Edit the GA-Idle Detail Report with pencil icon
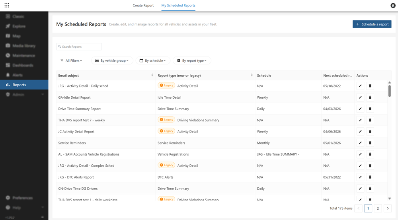 (x=360, y=97)
